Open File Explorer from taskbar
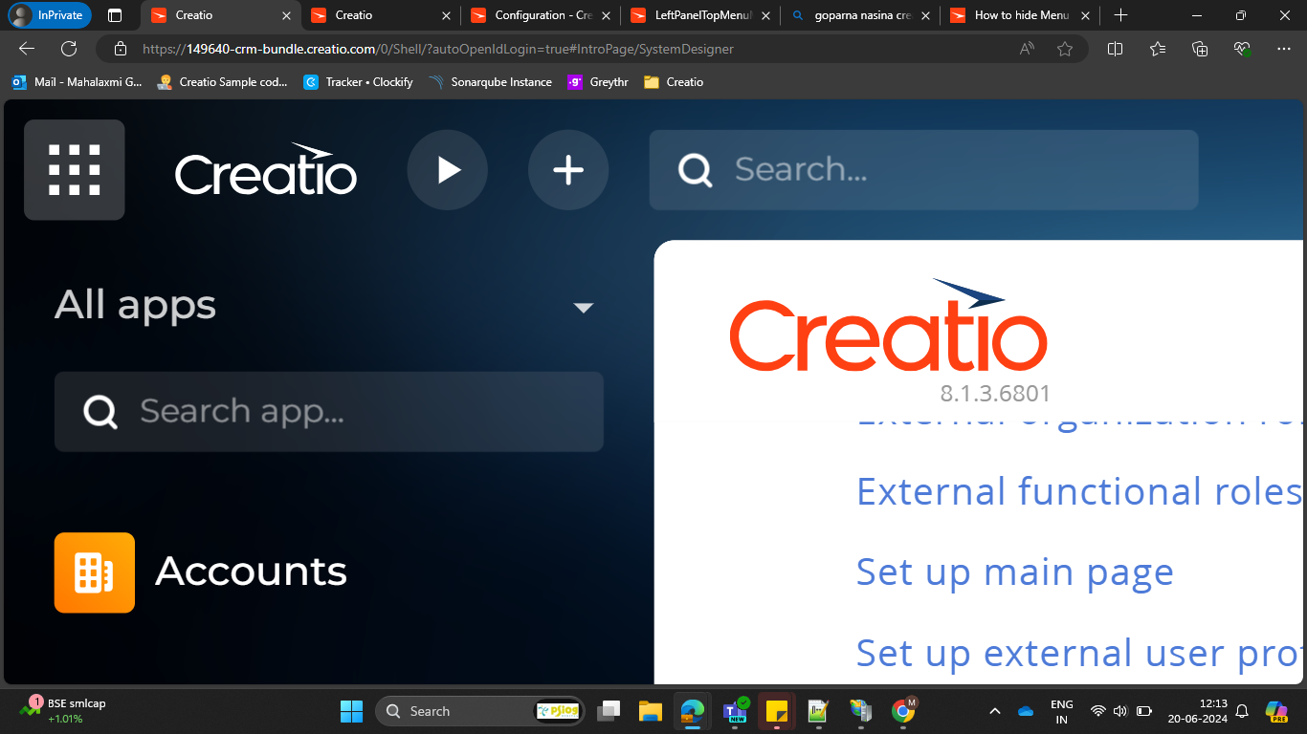Viewport: 1307px width, 734px height. 651,711
